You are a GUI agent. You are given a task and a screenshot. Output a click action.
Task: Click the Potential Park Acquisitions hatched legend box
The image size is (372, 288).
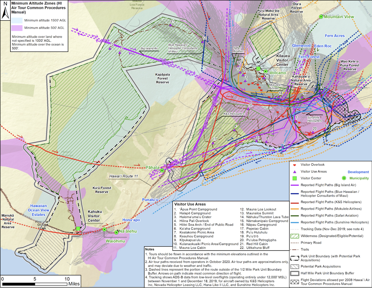[294, 267]
